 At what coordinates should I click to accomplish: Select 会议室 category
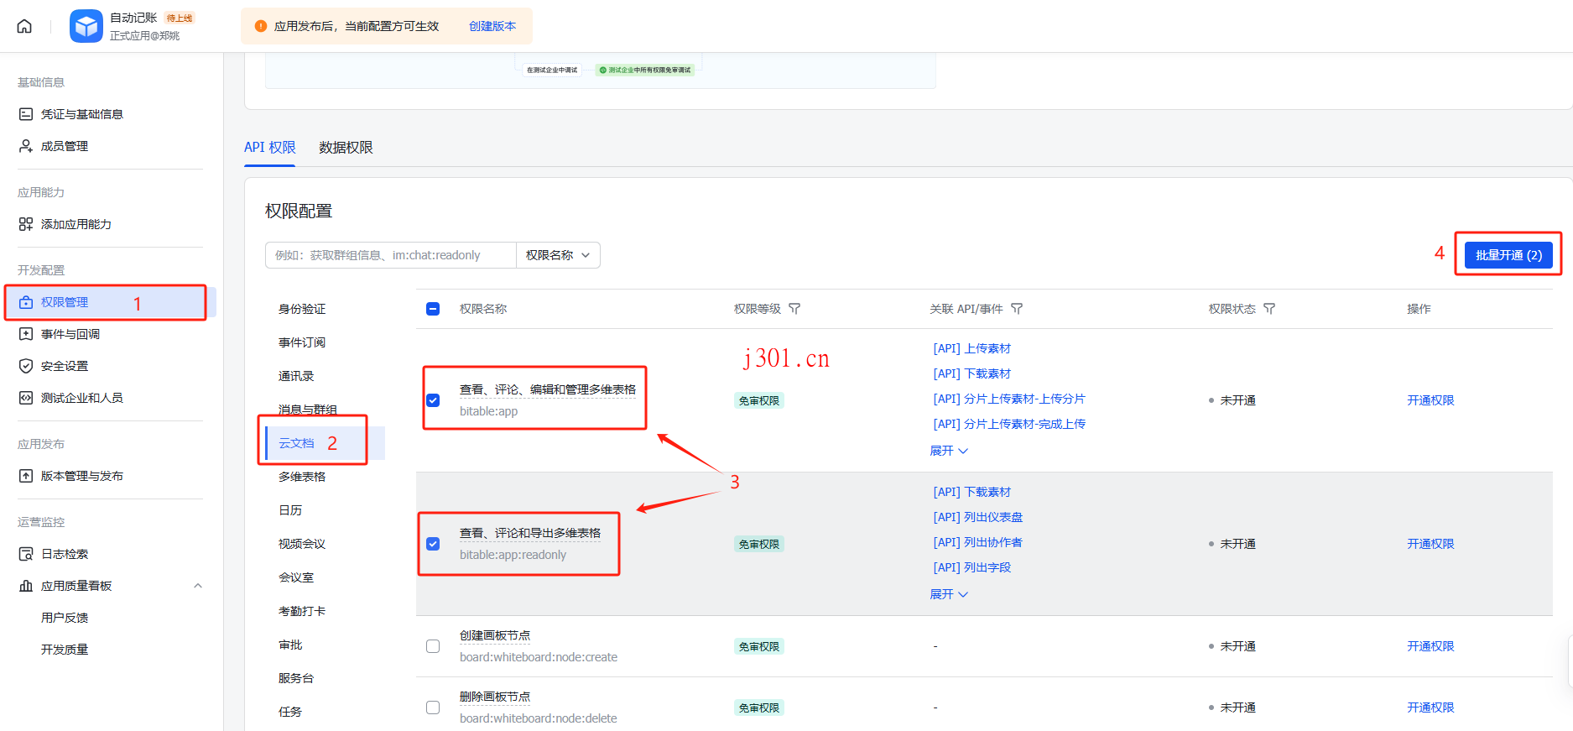tap(296, 577)
